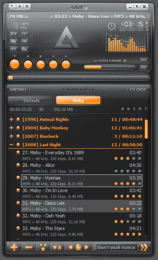
Task: Click the track seek progress bar
Action: (x=78, y=78)
